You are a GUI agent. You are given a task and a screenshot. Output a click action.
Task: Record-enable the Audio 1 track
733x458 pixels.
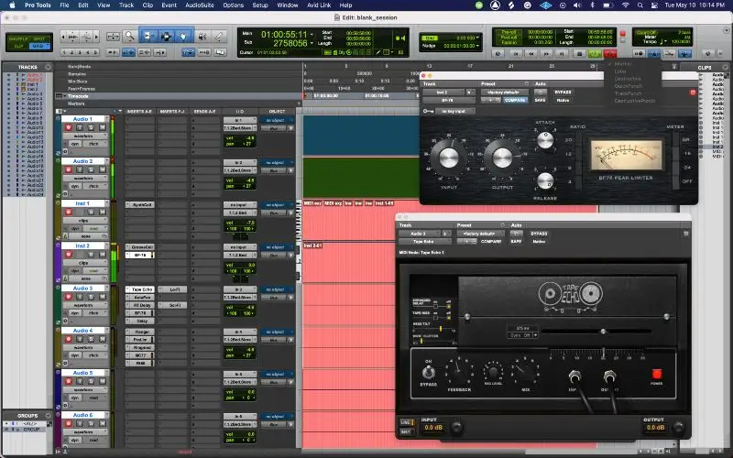click(x=69, y=127)
